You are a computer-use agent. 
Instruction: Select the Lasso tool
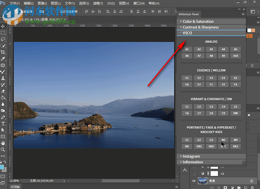[x=3, y=39]
